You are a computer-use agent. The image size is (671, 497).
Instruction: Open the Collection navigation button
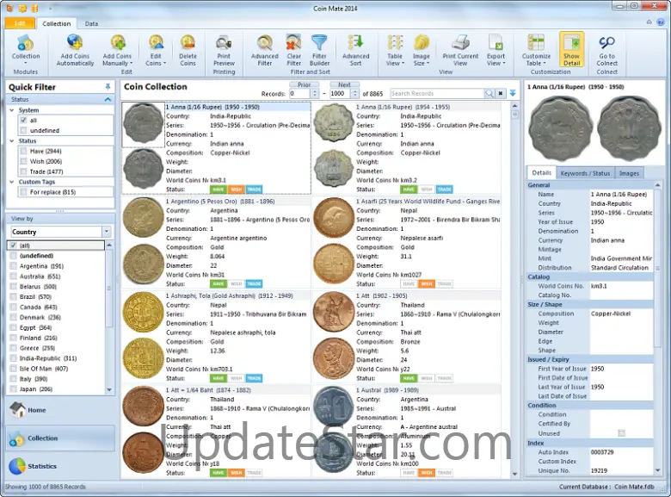60,438
